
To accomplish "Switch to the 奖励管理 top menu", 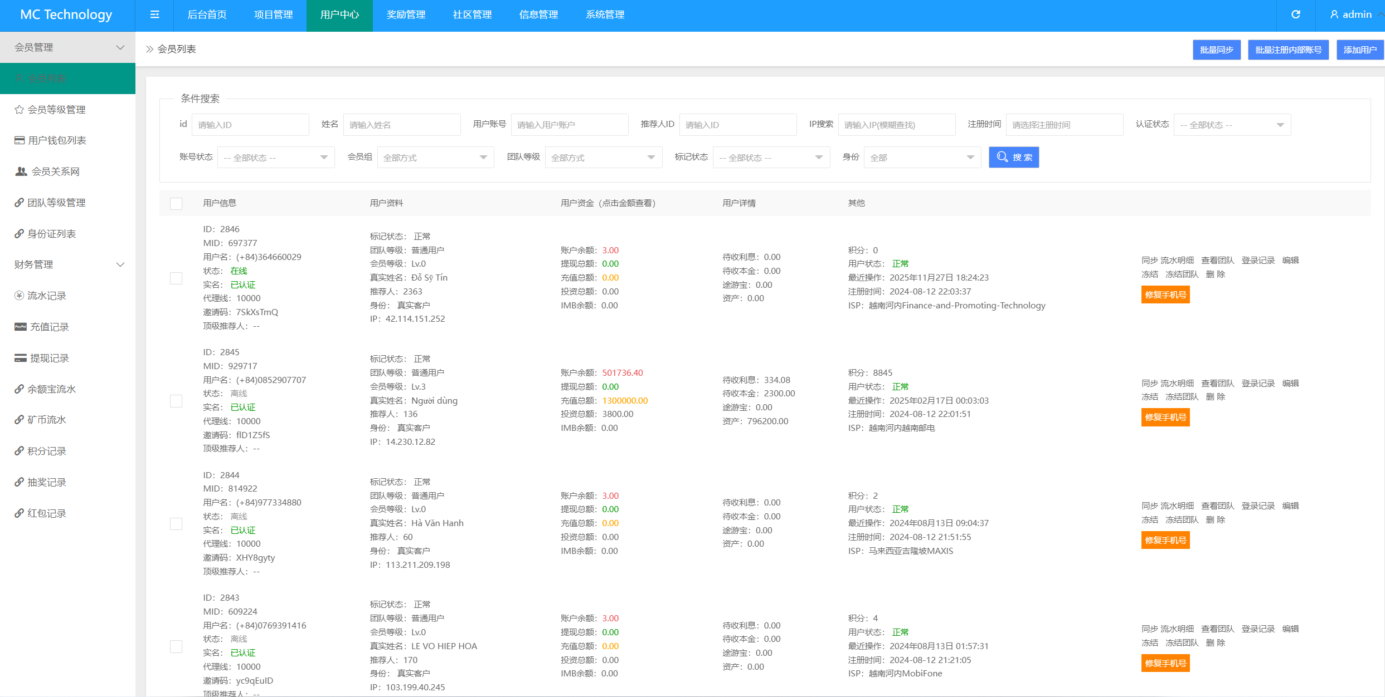I will pos(406,15).
